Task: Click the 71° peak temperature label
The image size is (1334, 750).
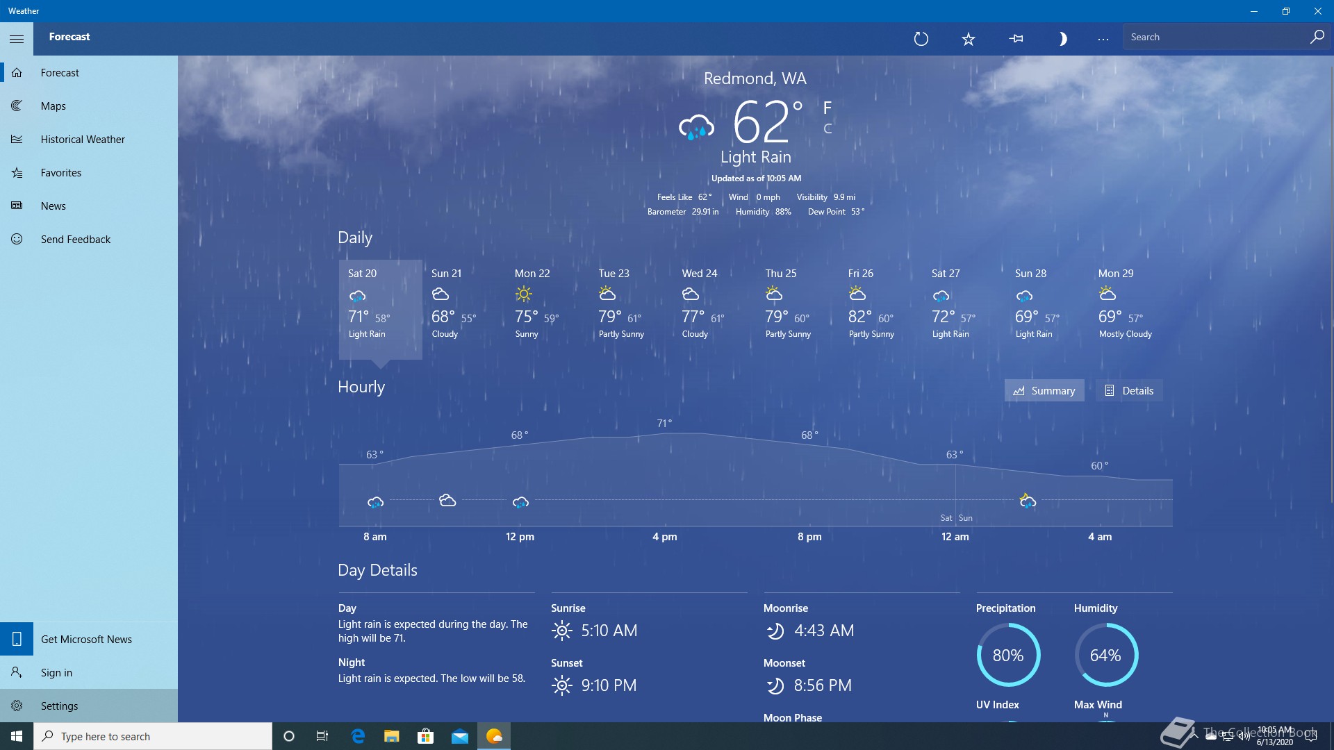Action: pos(664,423)
